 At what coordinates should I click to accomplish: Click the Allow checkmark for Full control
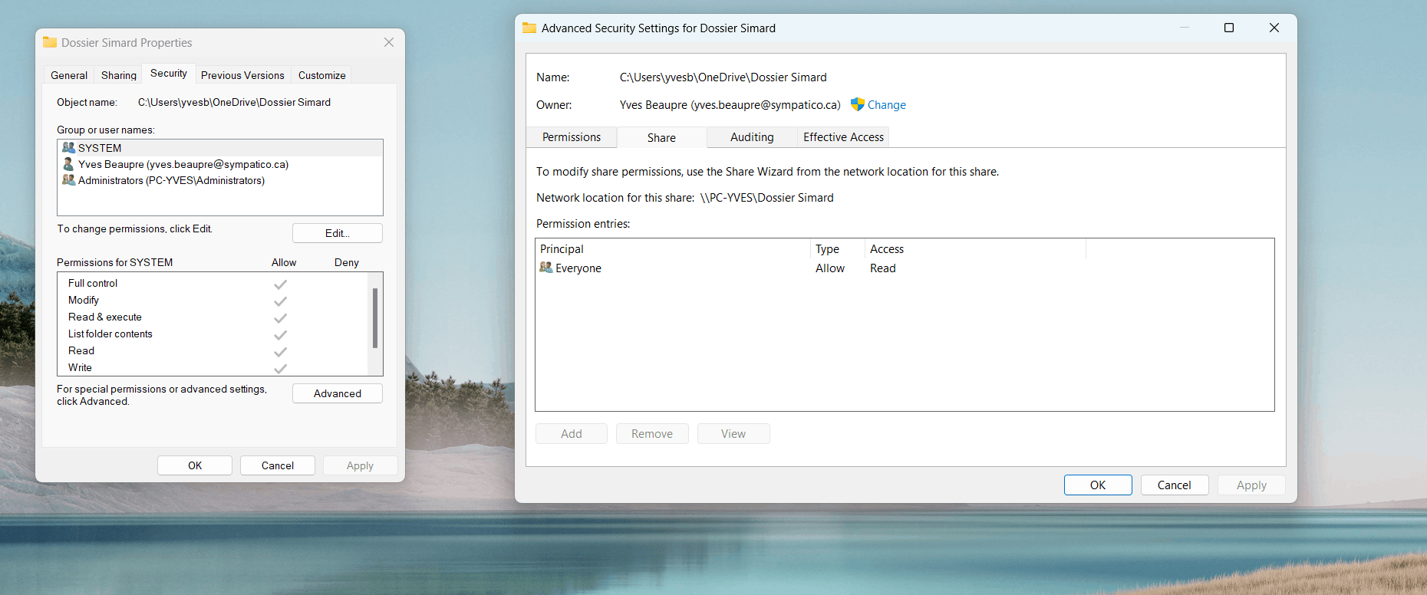pyautogui.click(x=281, y=284)
